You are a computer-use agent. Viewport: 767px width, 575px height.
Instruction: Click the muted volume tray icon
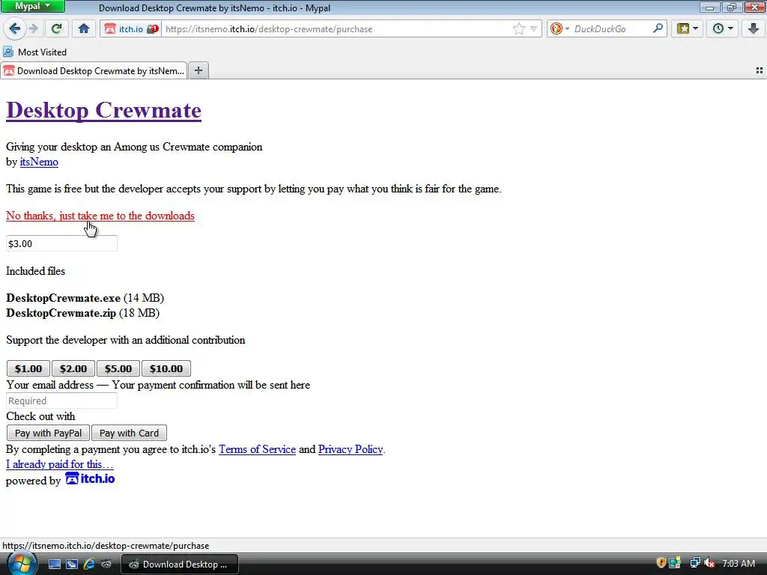(x=710, y=563)
